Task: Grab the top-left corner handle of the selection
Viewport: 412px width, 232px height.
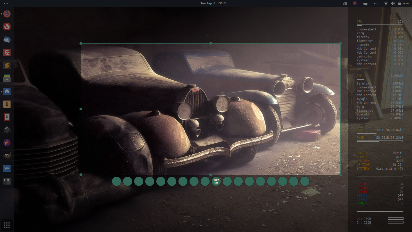Action: coord(81,43)
